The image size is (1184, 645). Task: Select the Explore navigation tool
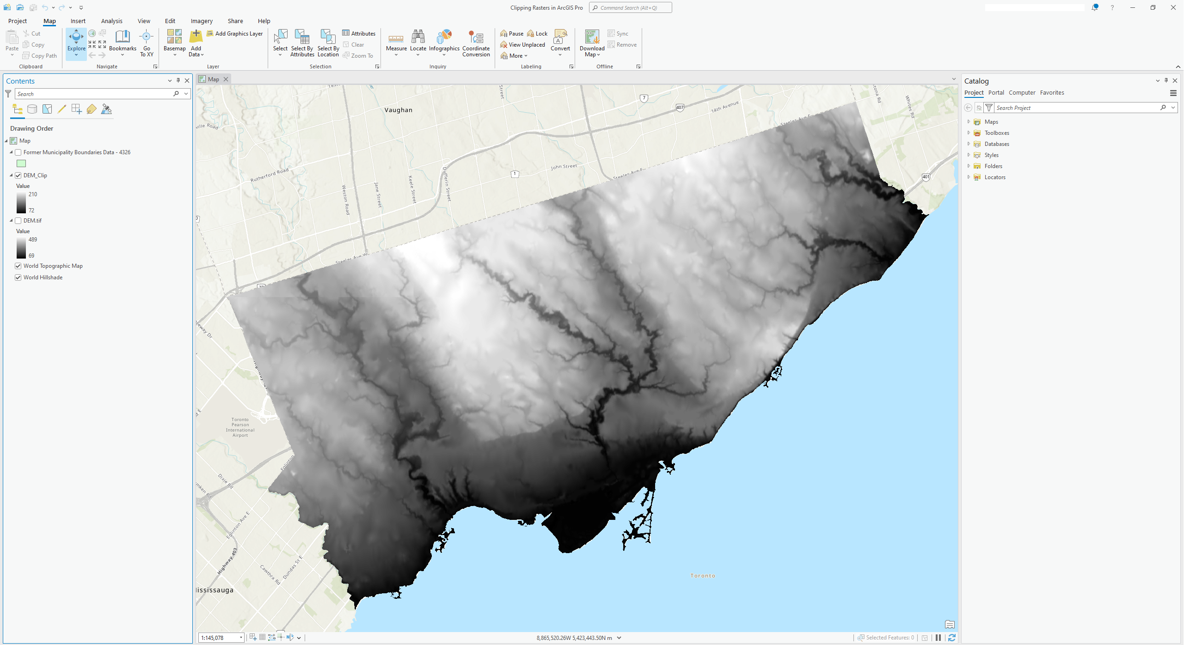[x=76, y=43]
